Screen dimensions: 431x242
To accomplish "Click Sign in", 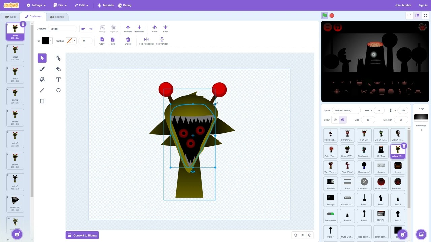I will tap(423, 5).
